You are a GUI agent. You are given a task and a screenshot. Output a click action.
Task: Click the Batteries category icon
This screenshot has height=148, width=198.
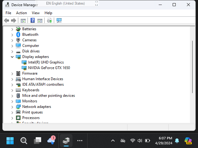pyautogui.click(x=18, y=29)
